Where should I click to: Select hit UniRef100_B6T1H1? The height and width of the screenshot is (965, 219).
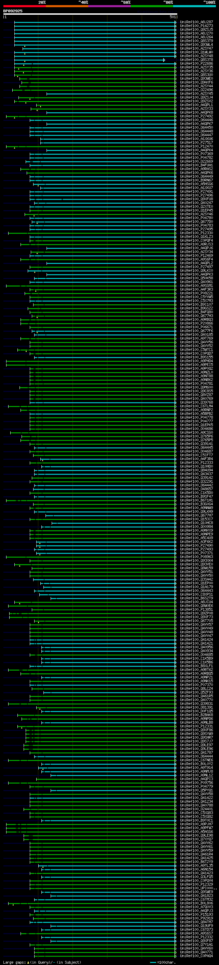click(196, 500)
